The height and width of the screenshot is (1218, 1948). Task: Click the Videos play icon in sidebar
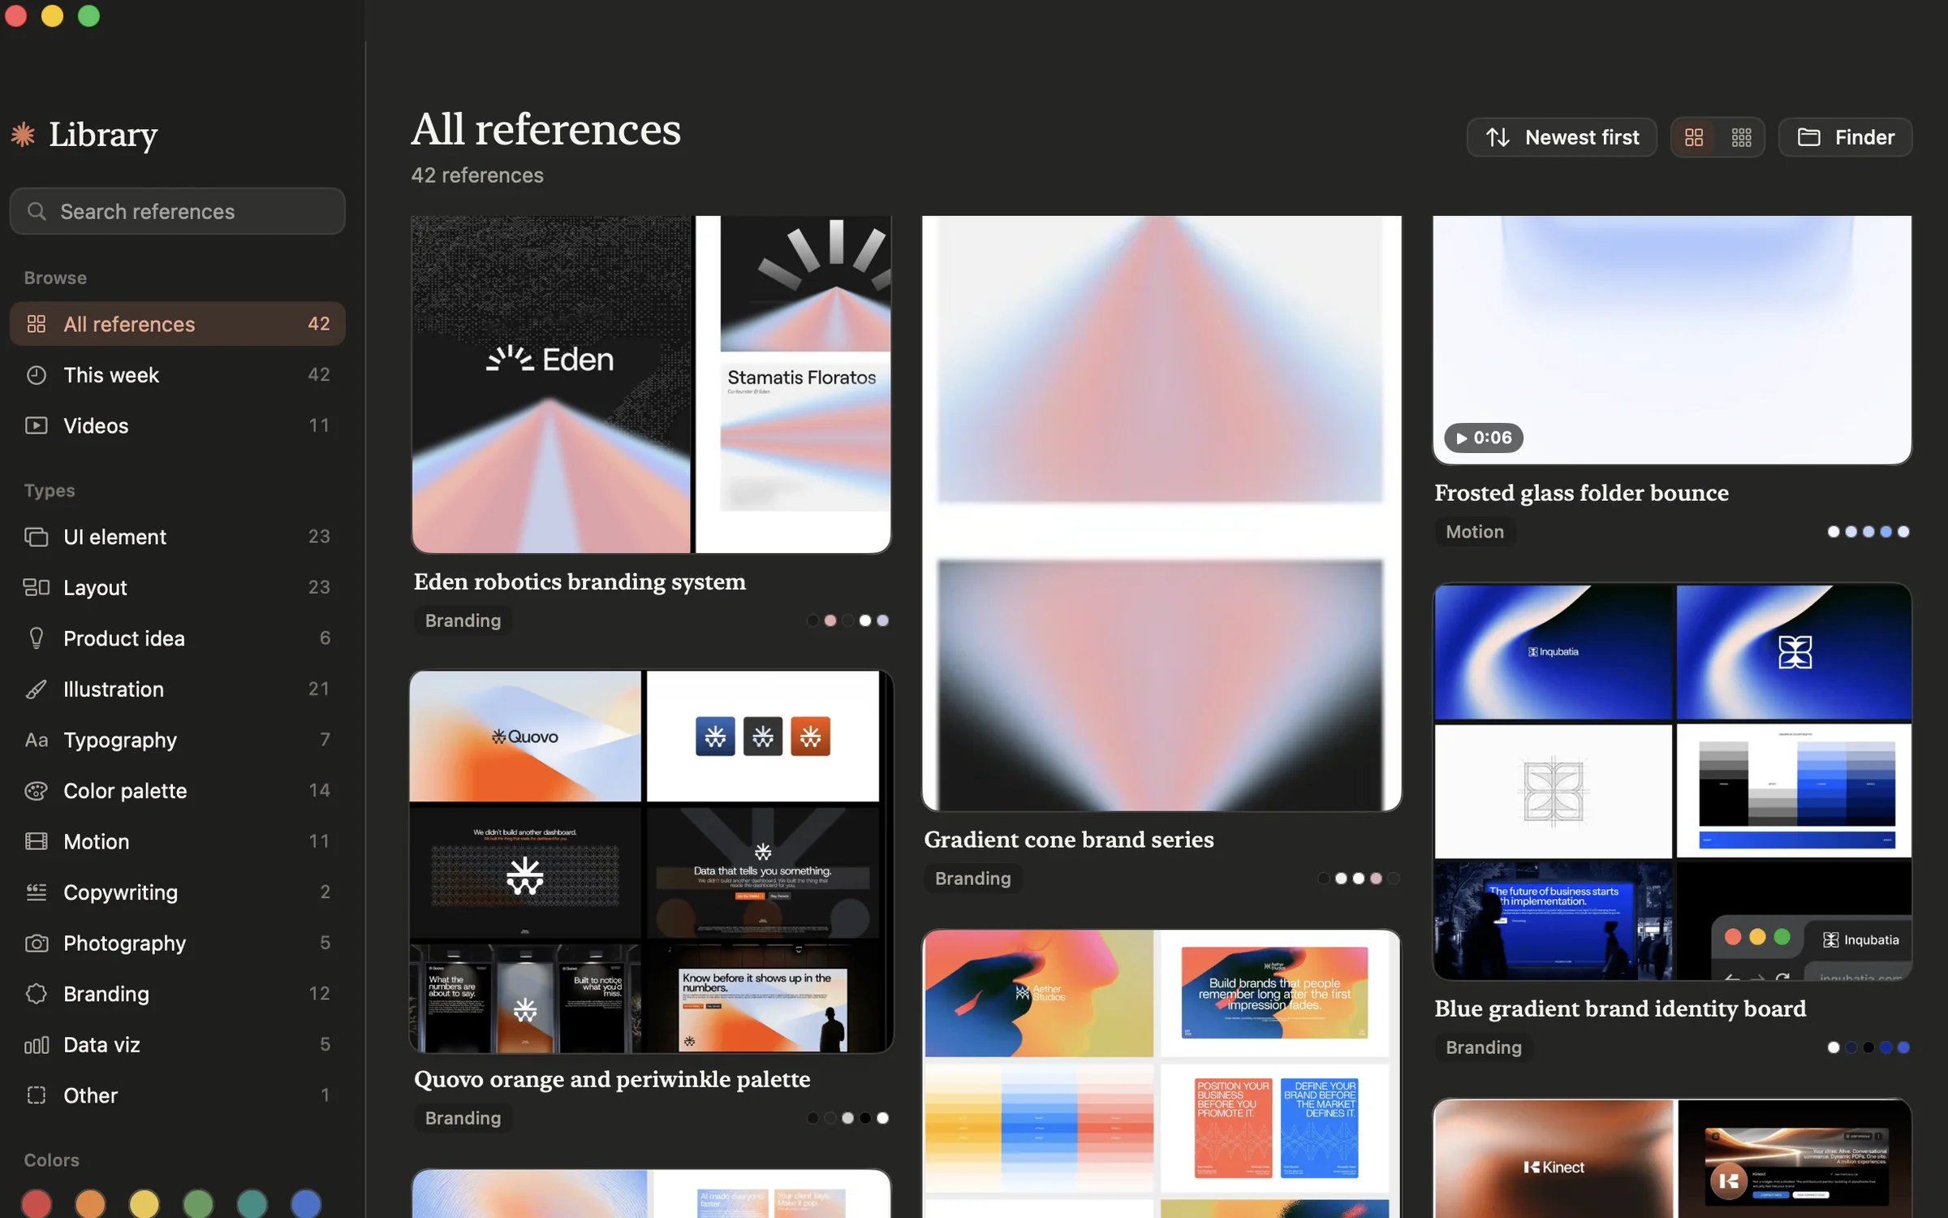36,425
